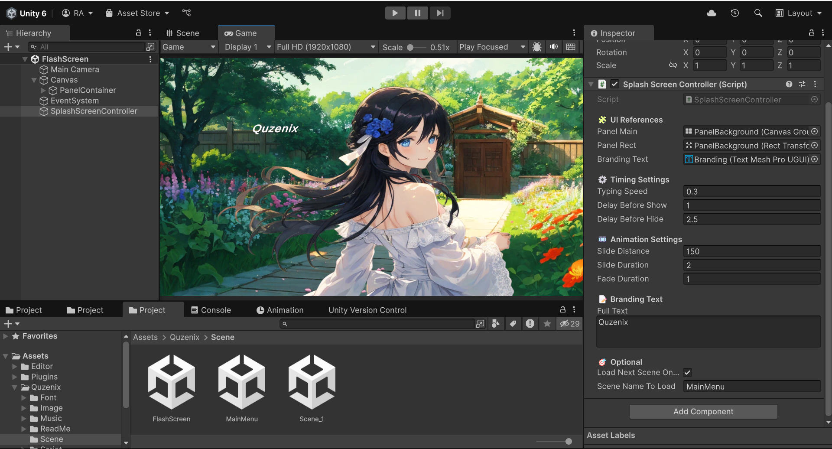832x449 pixels.
Task: Toggle Scale constrained proportions link
Action: point(673,65)
